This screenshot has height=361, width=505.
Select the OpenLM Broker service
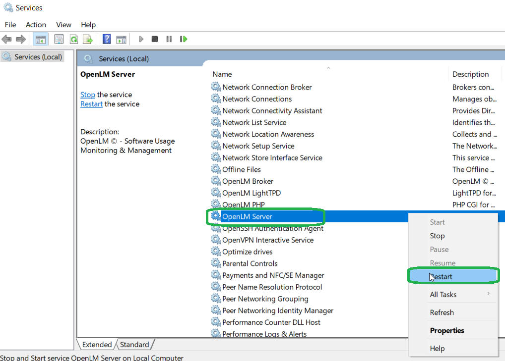point(248,181)
